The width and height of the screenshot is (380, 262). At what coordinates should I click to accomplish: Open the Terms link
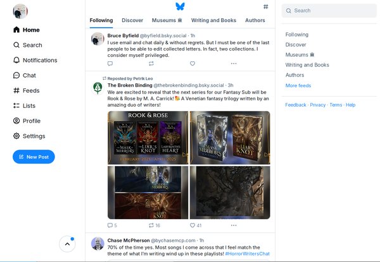coord(336,105)
